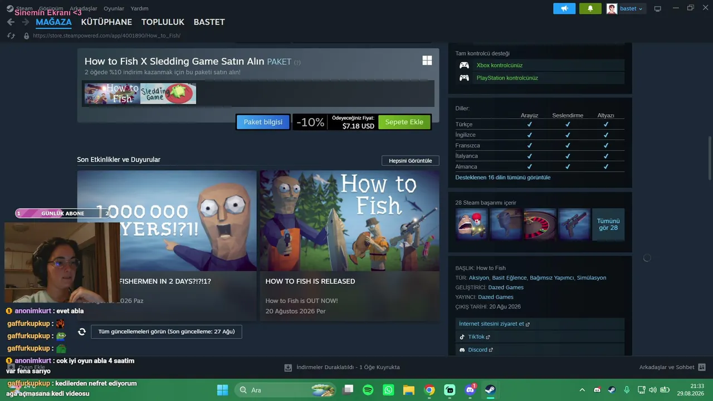The height and width of the screenshot is (401, 713).
Task: Click the Windows taskbar search box
Action: 286,390
